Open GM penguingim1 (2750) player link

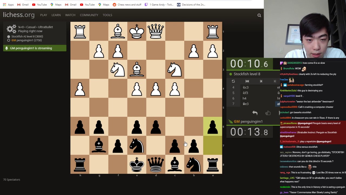click(26, 40)
